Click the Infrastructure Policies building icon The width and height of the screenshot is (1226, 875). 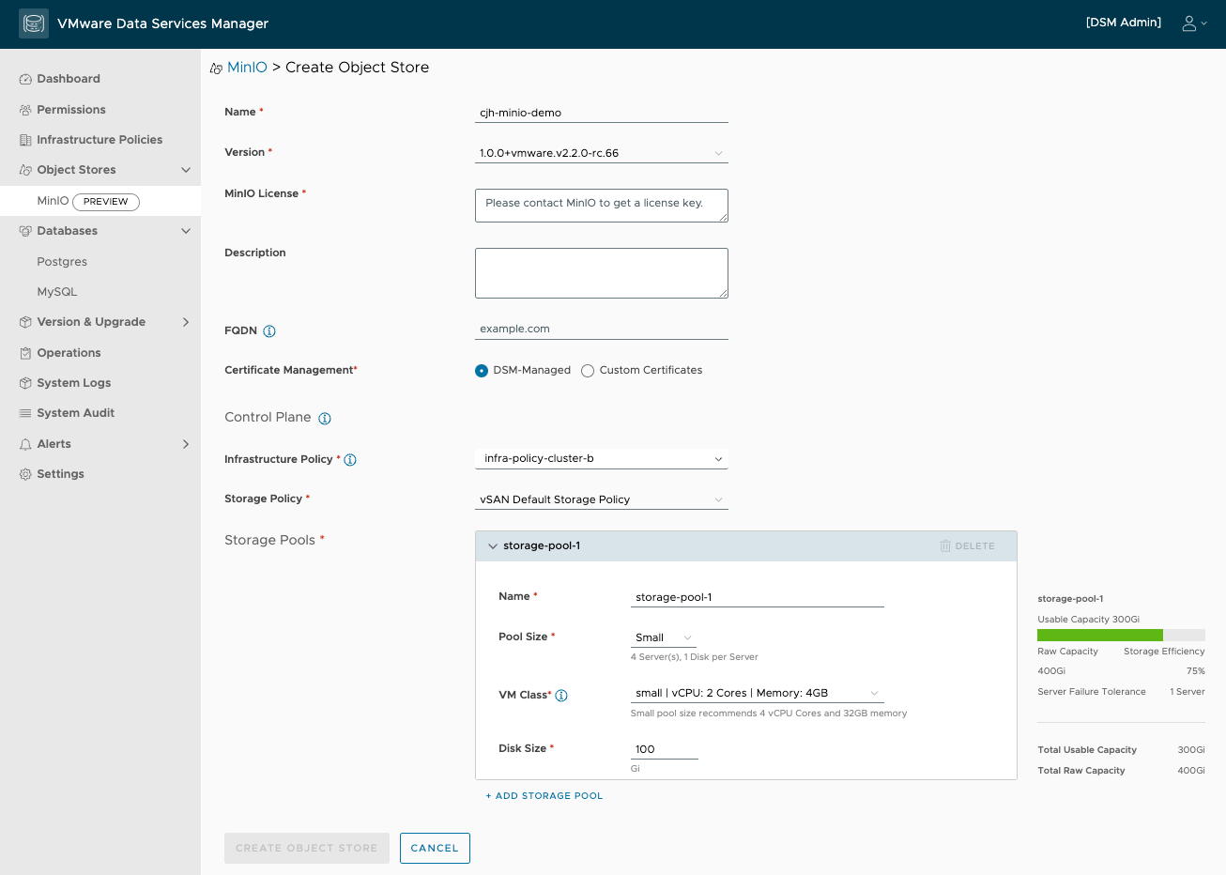pos(25,140)
